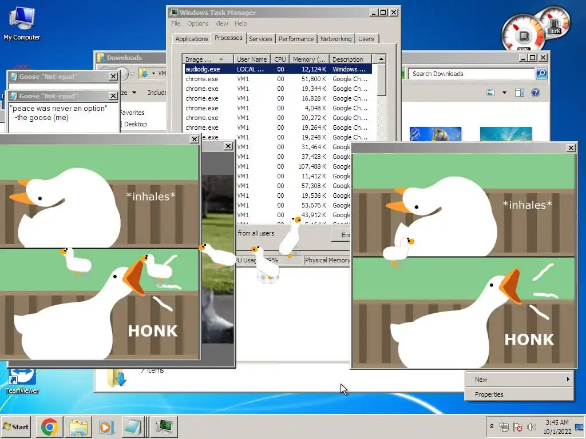Switch to Performance tab
Screen dimensions: 586x439
(296, 39)
